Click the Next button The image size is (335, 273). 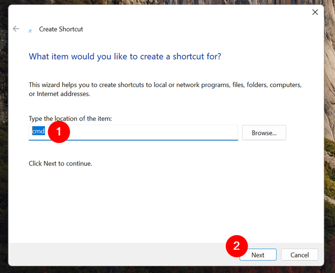[x=258, y=254]
